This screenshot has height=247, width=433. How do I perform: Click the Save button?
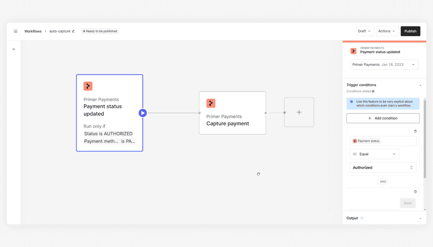408,203
